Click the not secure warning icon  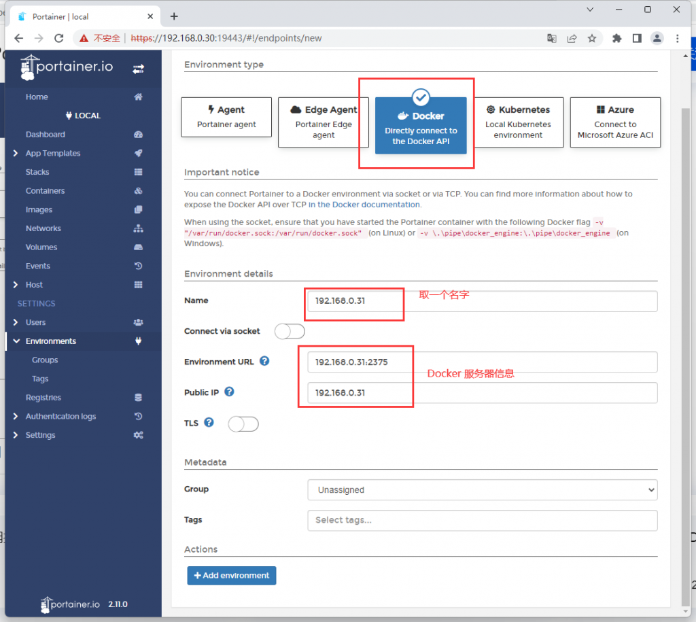(84, 39)
